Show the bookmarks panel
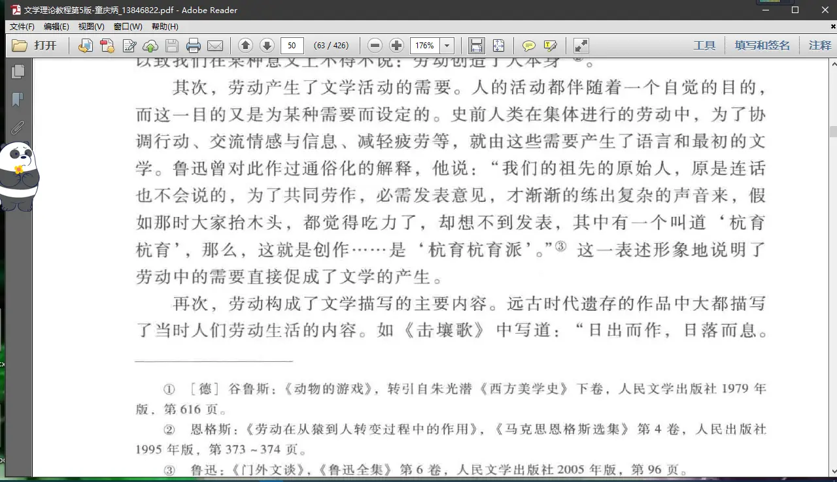 click(18, 99)
